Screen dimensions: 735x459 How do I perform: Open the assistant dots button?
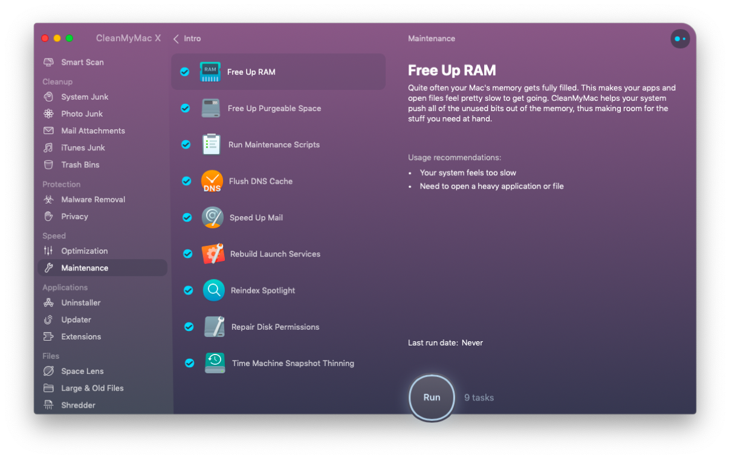pyautogui.click(x=680, y=39)
